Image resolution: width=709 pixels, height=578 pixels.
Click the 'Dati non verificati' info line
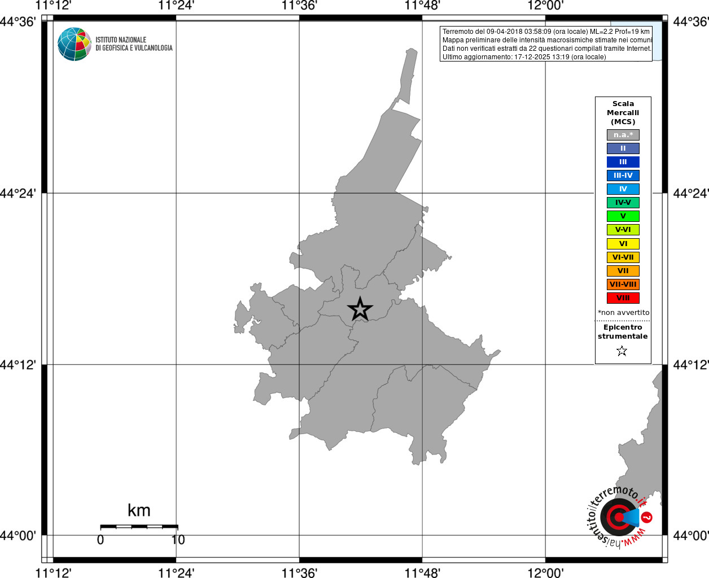(547, 49)
